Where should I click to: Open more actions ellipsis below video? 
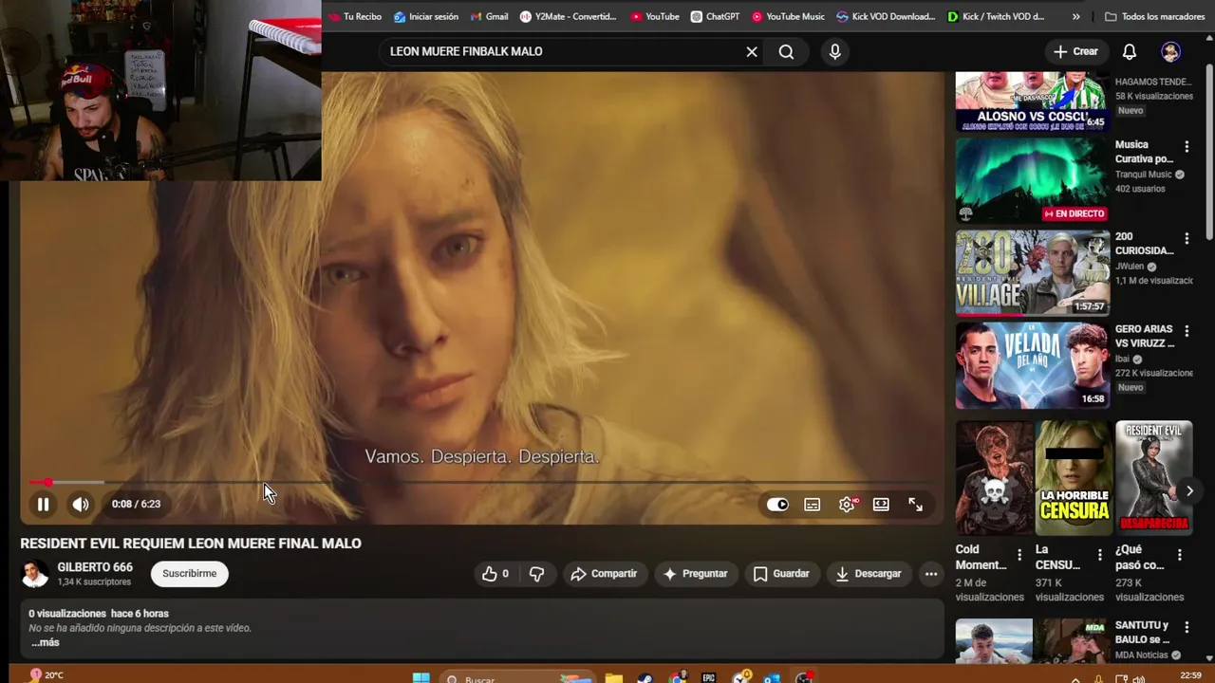[x=931, y=573]
